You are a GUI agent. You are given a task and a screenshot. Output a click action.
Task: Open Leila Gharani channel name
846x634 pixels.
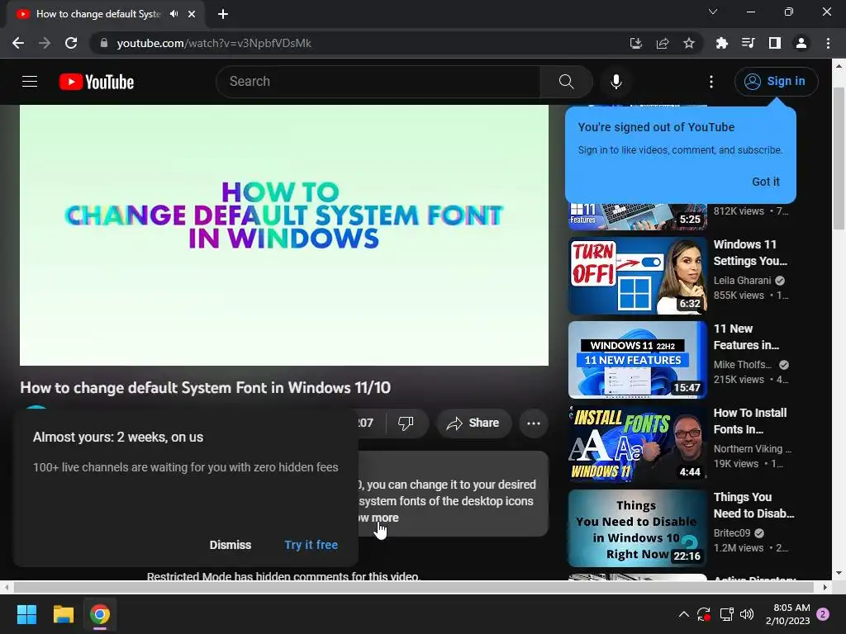[x=743, y=281]
